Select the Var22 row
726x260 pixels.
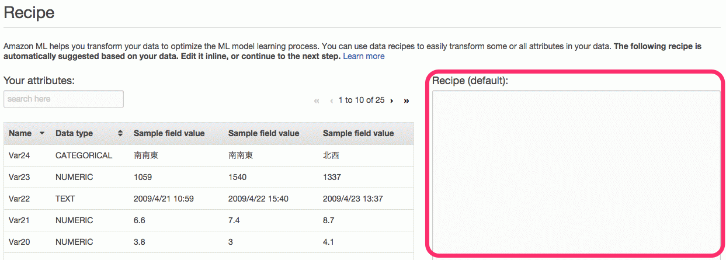click(209, 199)
